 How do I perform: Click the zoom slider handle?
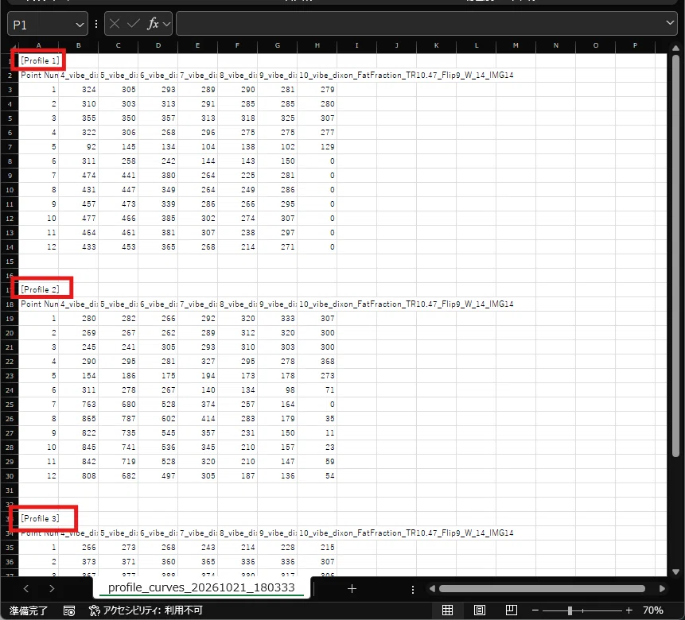(x=570, y=610)
